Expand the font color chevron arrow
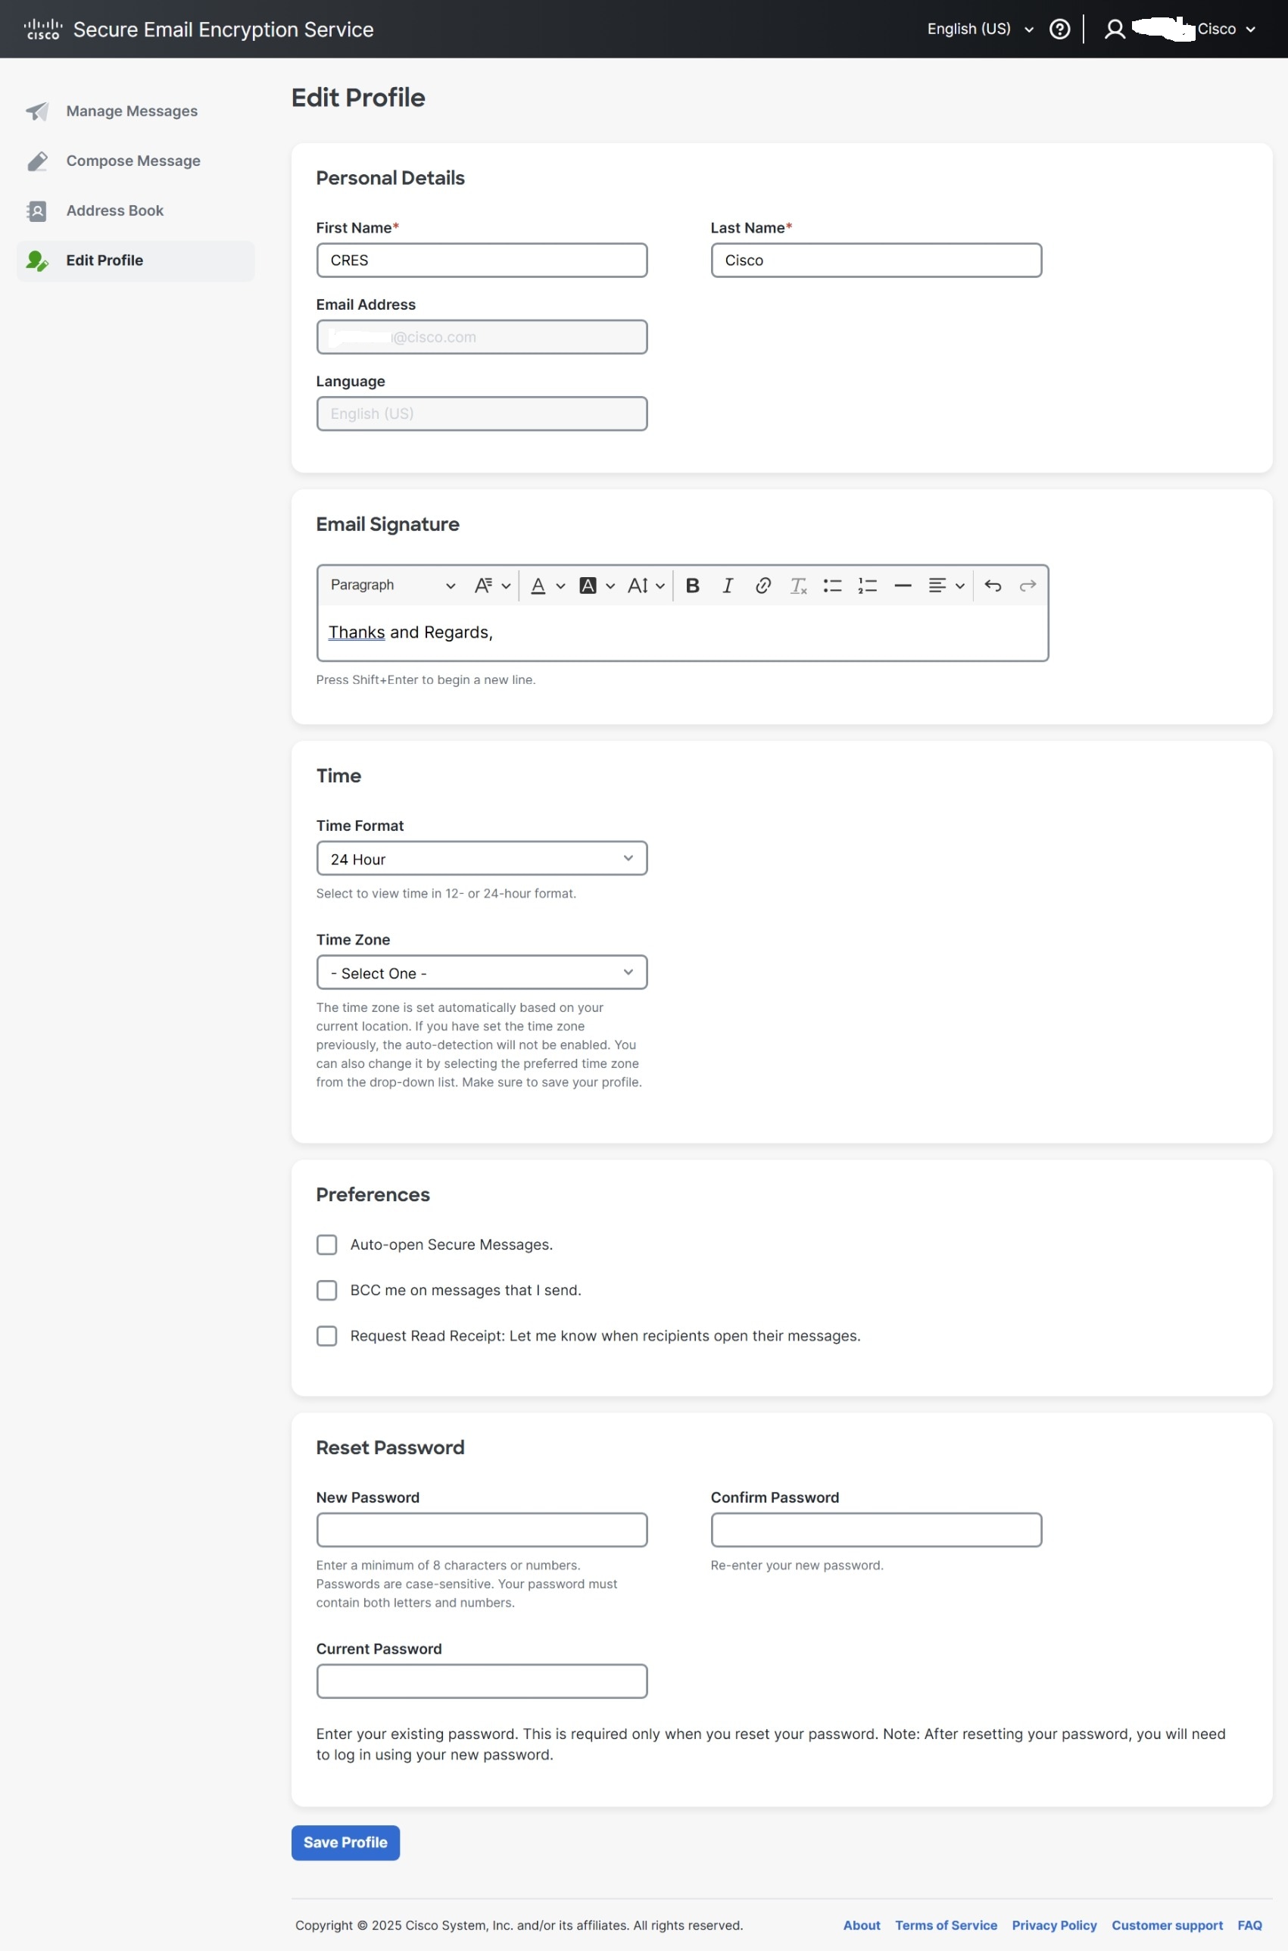The width and height of the screenshot is (1288, 1951). coord(560,586)
